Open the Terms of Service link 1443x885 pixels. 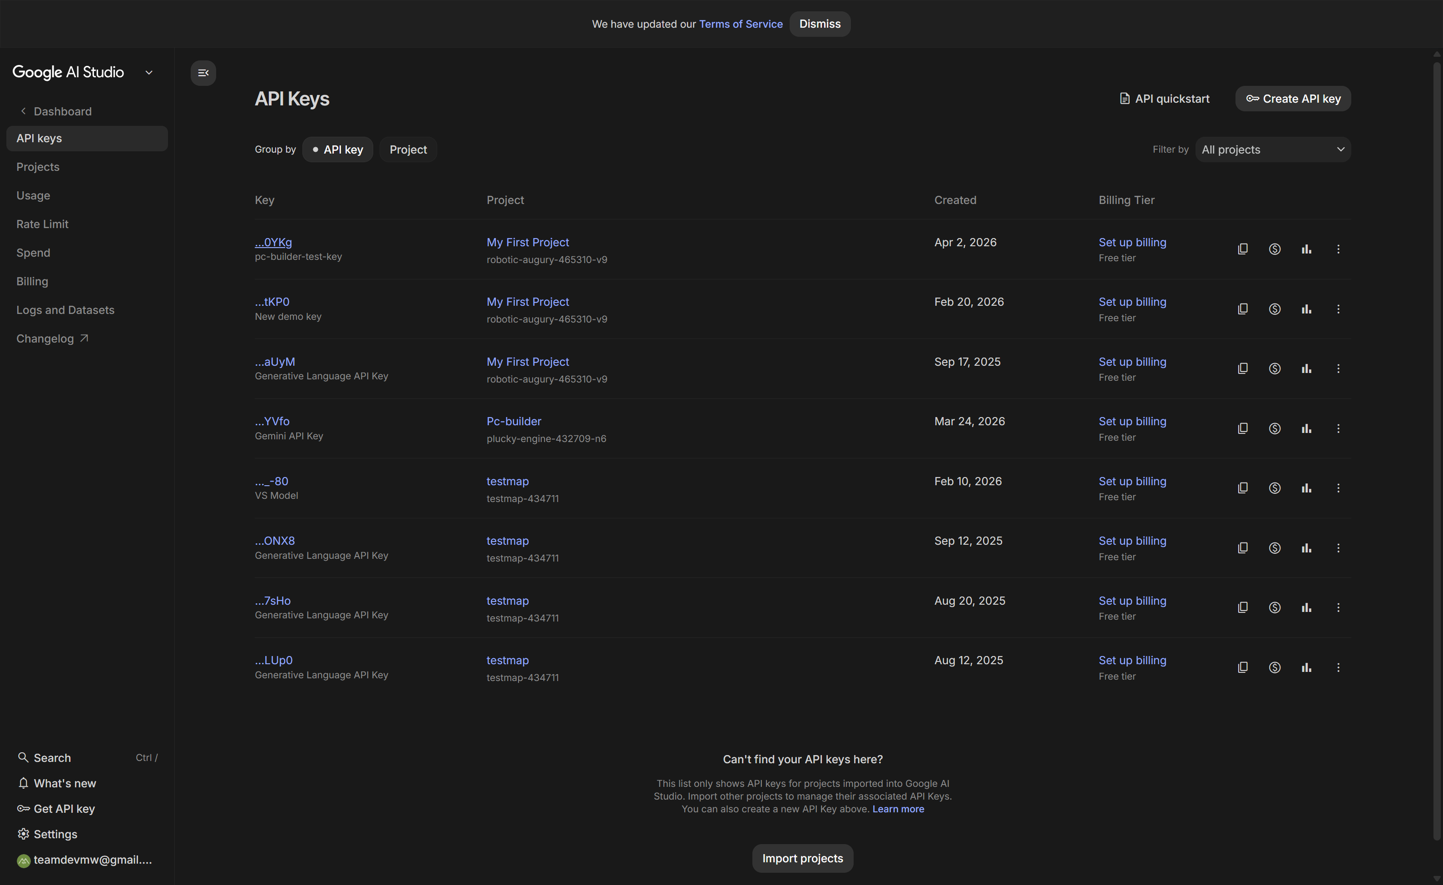(x=741, y=24)
